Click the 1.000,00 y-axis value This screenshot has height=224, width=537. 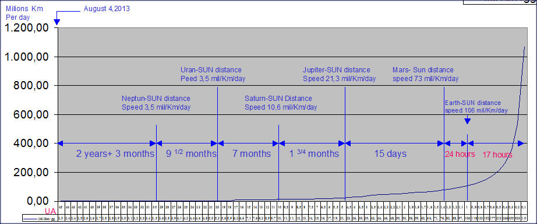pyautogui.click(x=30, y=57)
